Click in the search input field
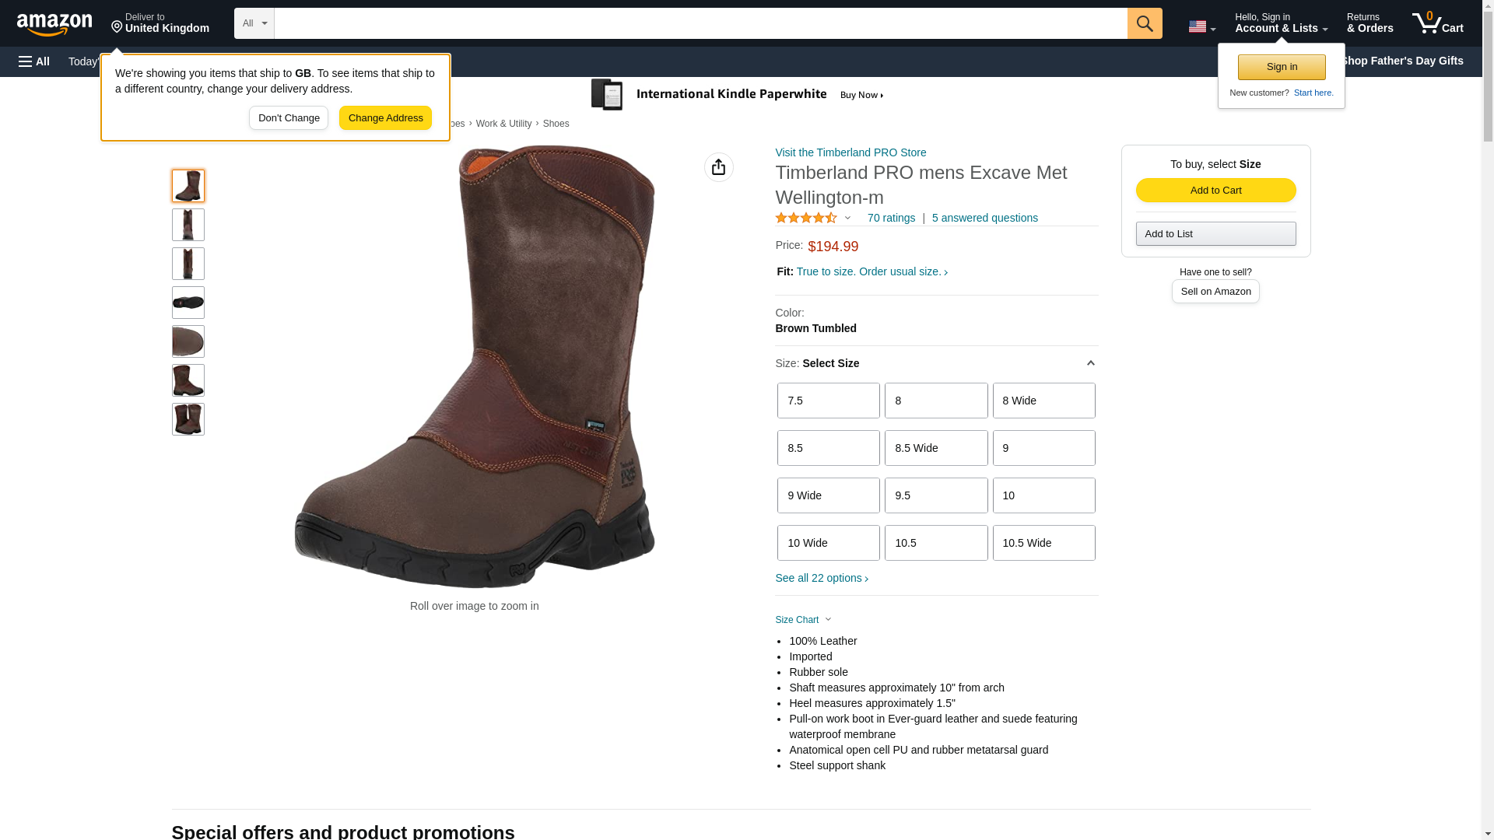 coord(700,23)
